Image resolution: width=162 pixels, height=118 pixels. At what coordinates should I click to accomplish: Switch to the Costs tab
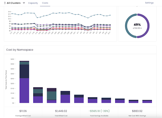[45, 3]
